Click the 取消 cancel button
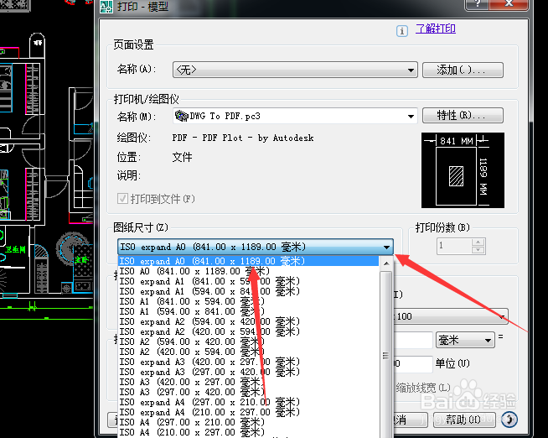This screenshot has height=438, width=548. coord(411,420)
